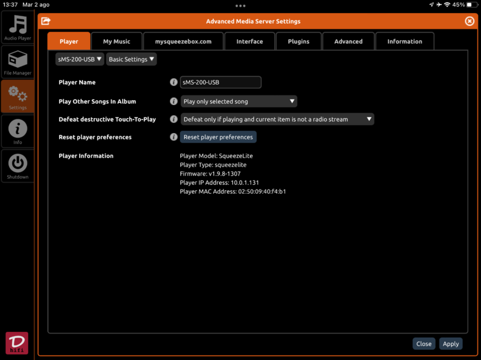Click info icon beside Defeat destructive Touch-To-Play
The height and width of the screenshot is (360, 481).
click(174, 119)
